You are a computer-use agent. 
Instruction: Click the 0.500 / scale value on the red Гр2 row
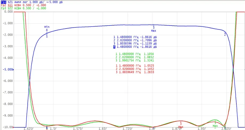point(29,5)
